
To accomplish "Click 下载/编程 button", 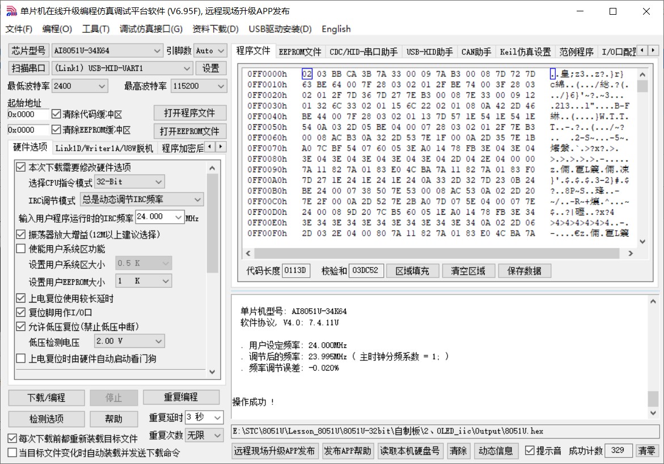I will [46, 398].
